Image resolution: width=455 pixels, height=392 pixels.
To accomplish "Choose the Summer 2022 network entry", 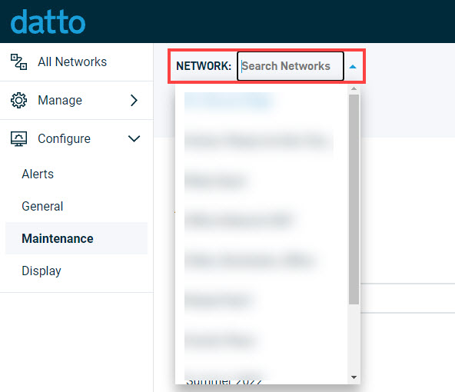I will 224,381.
